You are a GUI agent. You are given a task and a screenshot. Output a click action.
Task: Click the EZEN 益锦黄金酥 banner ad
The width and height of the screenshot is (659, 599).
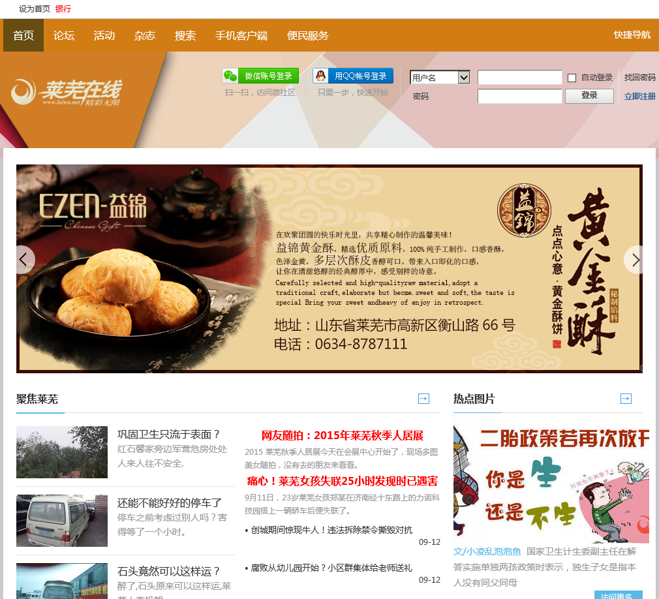click(x=329, y=269)
